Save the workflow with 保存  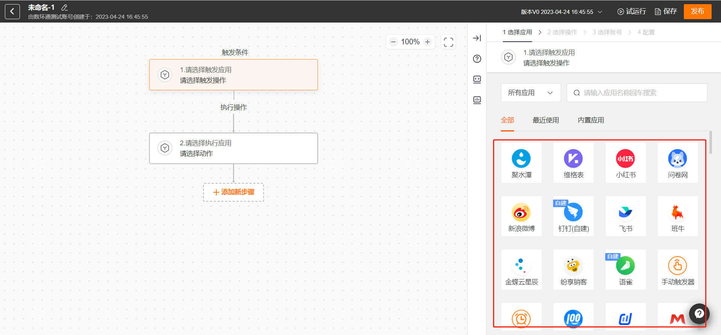(x=666, y=12)
